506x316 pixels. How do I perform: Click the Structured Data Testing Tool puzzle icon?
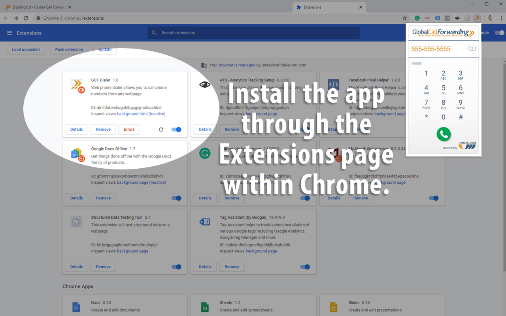pos(76,222)
